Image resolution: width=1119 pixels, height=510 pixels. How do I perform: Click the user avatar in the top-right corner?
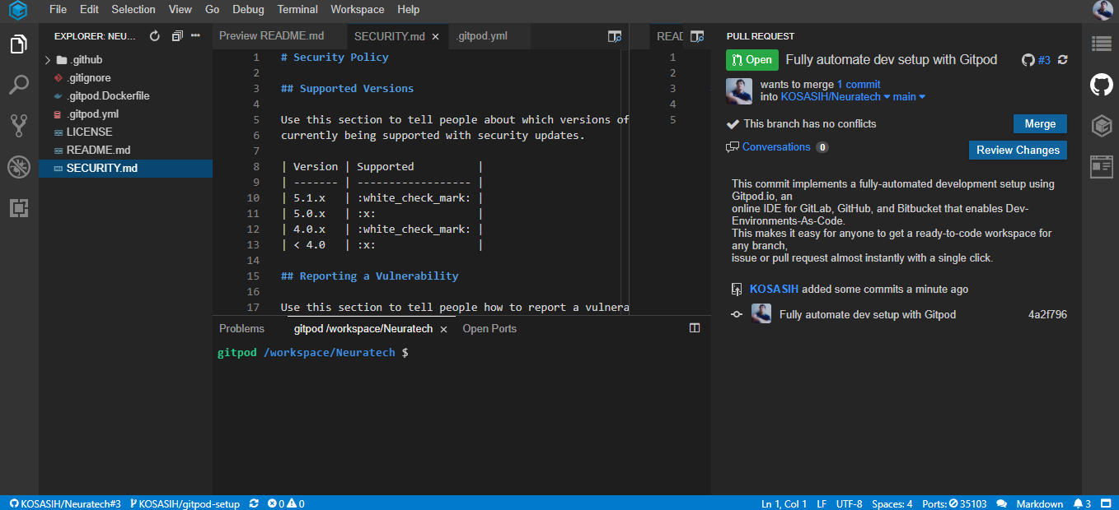1103,10
